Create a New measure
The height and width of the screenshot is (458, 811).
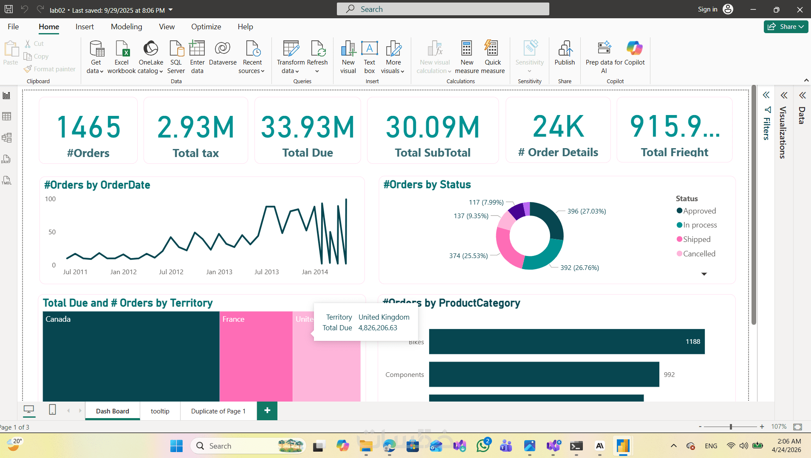click(x=466, y=57)
